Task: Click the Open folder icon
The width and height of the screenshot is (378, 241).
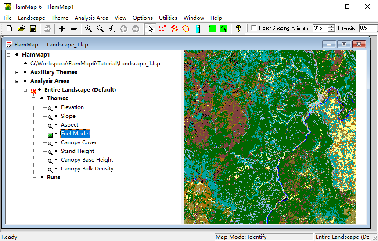Action: pyautogui.click(x=21, y=28)
